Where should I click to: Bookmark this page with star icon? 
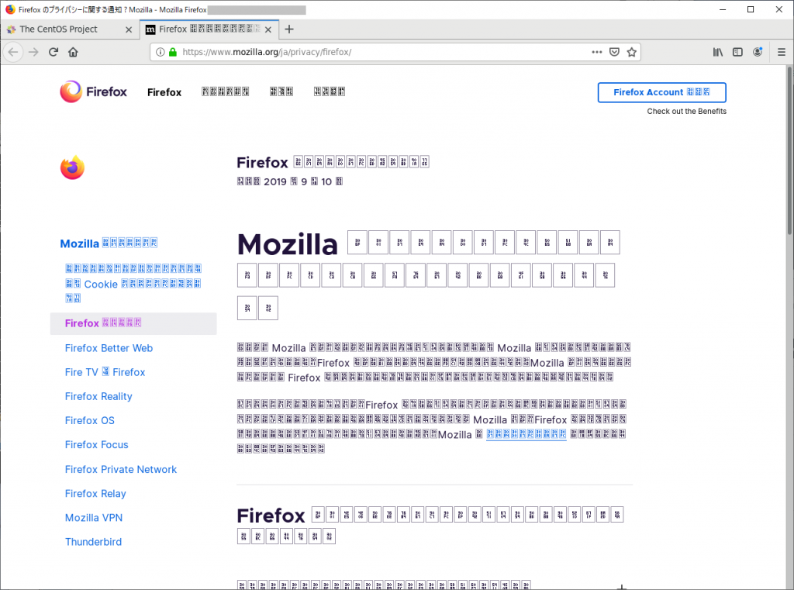point(631,52)
